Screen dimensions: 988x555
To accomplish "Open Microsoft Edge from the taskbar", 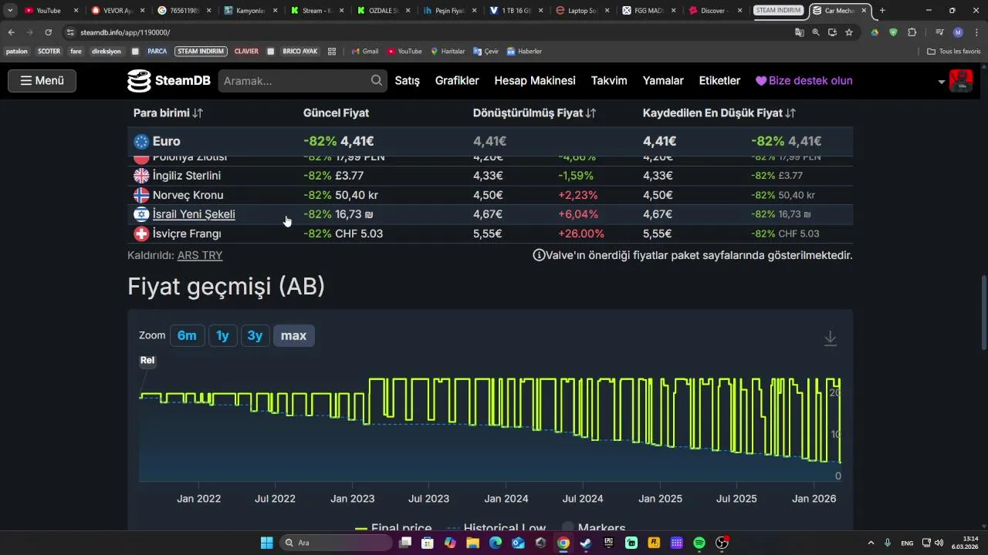I will click(x=496, y=543).
